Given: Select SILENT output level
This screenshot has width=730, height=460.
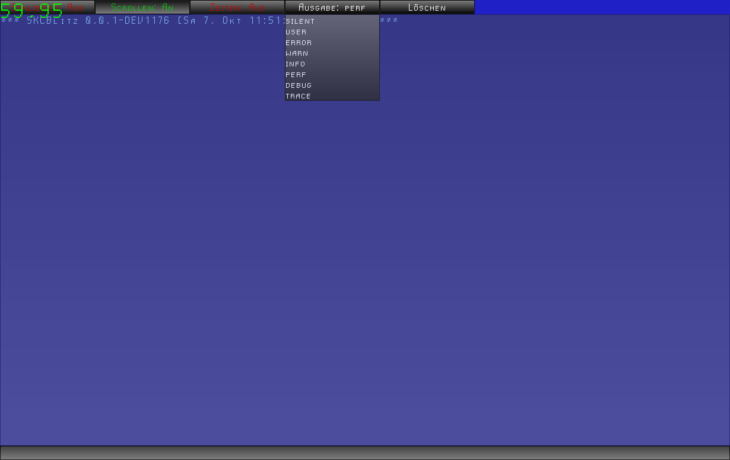Looking at the screenshot, I should tap(332, 21).
